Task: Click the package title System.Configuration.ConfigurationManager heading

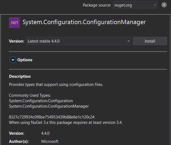Action: tap(84, 22)
